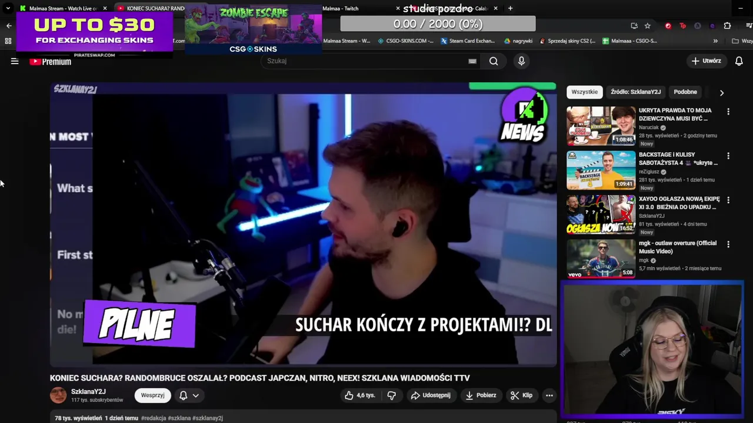Viewport: 753px width, 423px height.
Task: Open a new browser tab
Action: click(x=510, y=8)
